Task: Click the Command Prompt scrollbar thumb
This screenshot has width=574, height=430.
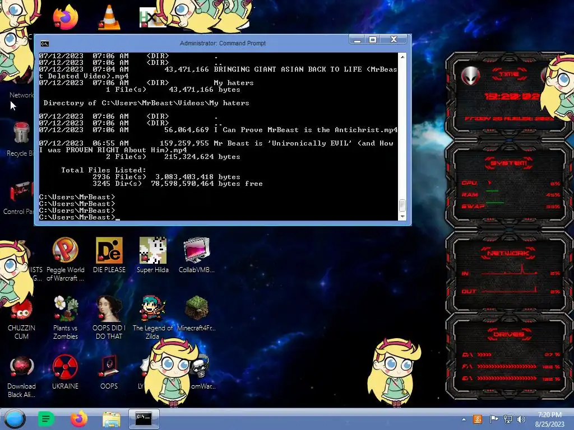Action: (x=402, y=205)
